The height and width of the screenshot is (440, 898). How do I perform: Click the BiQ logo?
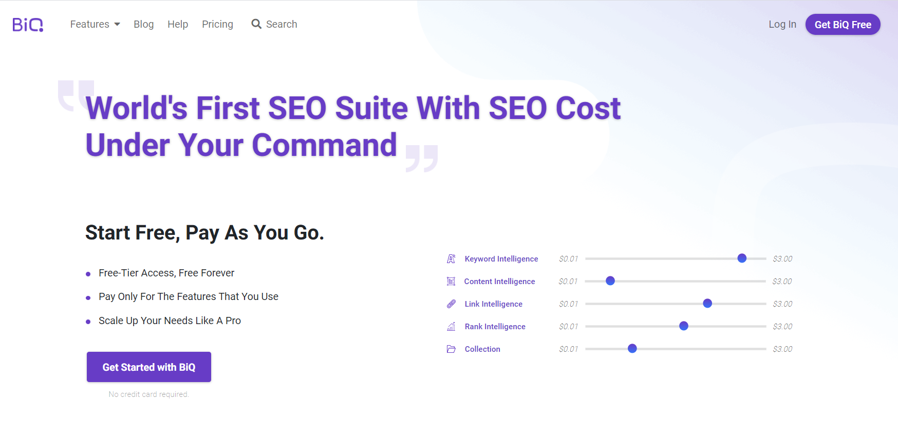[28, 24]
